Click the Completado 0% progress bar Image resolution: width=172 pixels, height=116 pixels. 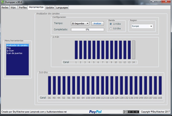[x=87, y=30]
